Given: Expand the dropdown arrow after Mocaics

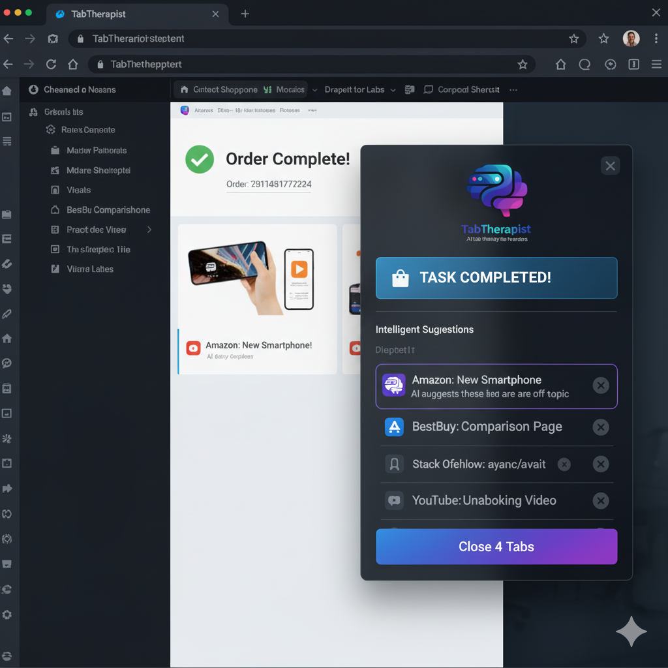Looking at the screenshot, I should pyautogui.click(x=315, y=90).
